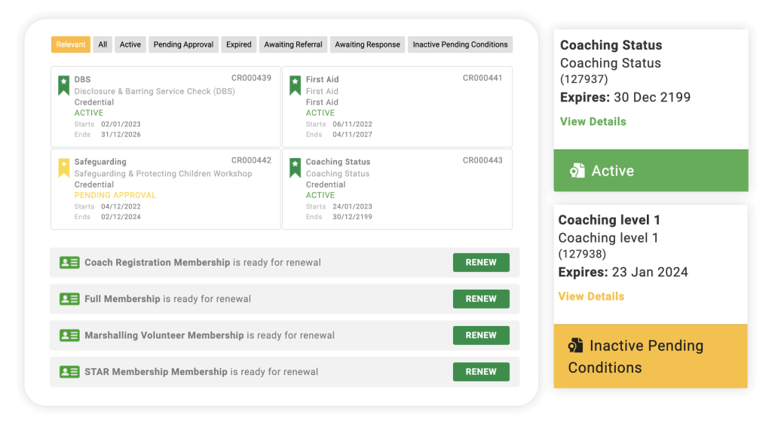The height and width of the screenshot is (433, 772).
Task: Switch to the Pending Approval tab
Action: click(x=183, y=44)
